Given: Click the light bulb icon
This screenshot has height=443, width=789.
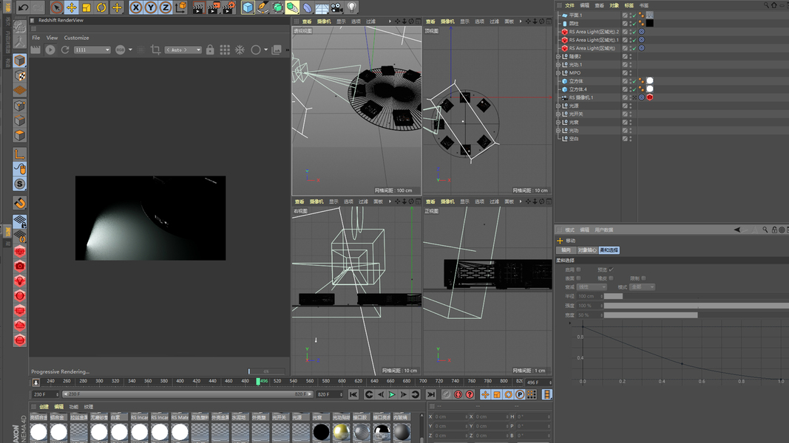Looking at the screenshot, I should coord(352,7).
